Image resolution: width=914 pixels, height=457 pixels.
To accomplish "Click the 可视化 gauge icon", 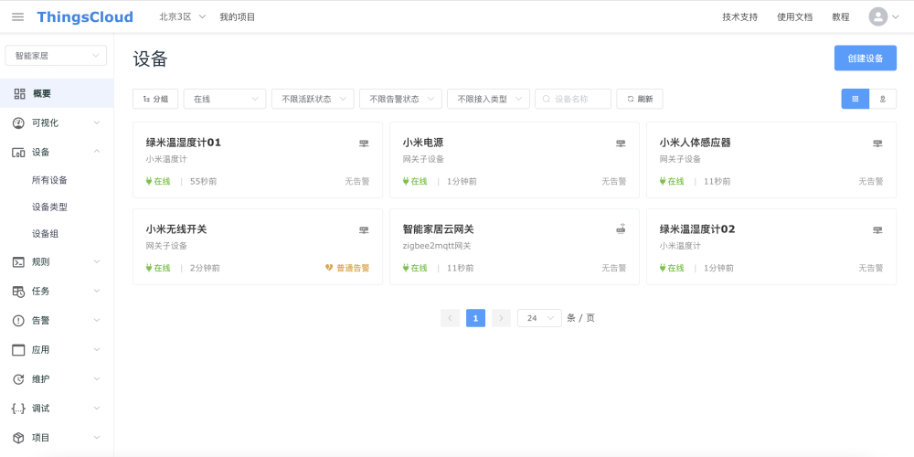I will point(18,123).
